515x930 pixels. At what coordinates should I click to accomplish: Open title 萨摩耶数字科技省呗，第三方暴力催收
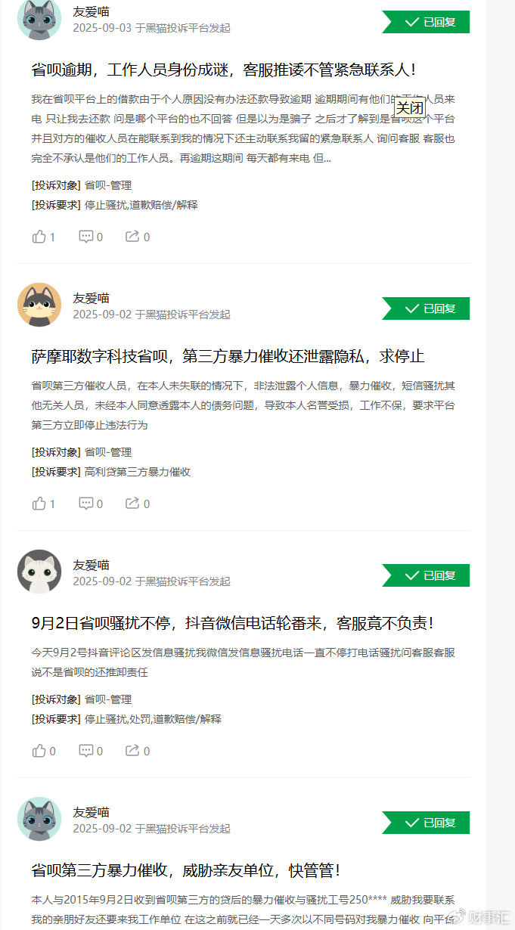coord(228,356)
